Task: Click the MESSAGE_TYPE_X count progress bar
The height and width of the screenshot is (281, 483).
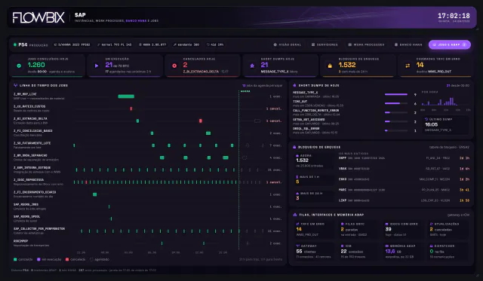Action: coord(396,94)
